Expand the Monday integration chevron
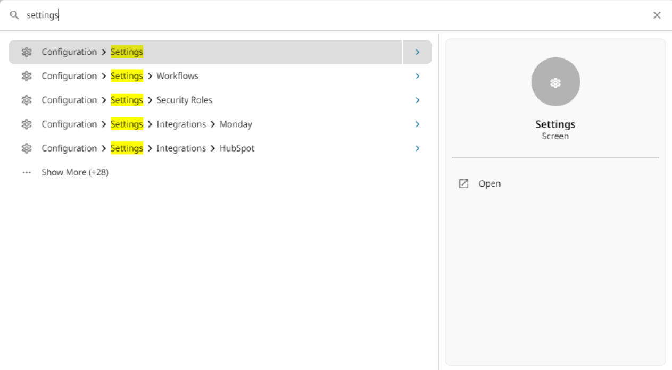The image size is (672, 370). pos(417,124)
